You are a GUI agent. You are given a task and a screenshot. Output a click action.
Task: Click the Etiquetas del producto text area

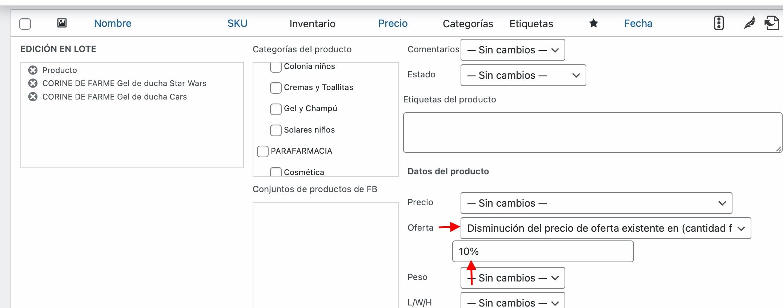click(x=593, y=133)
